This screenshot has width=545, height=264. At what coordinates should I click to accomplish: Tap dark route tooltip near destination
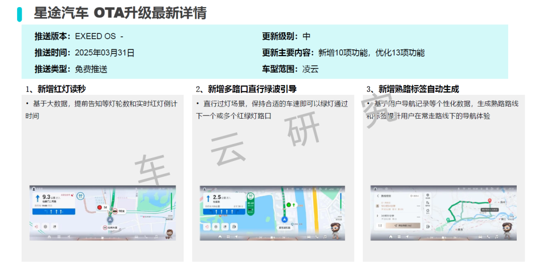point(489,210)
